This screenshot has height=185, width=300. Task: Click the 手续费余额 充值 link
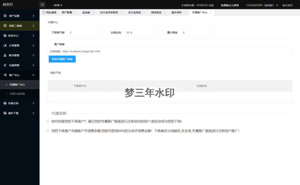coord(211,5)
